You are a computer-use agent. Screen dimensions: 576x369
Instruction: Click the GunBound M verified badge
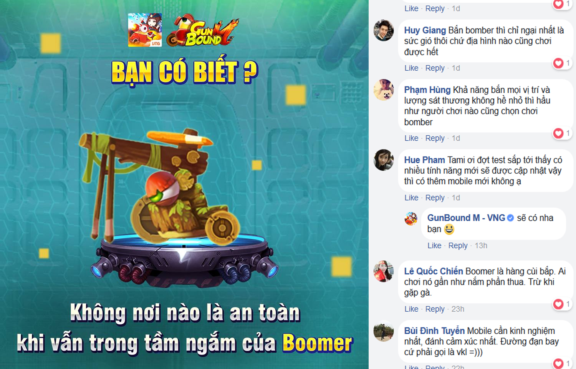[510, 218]
